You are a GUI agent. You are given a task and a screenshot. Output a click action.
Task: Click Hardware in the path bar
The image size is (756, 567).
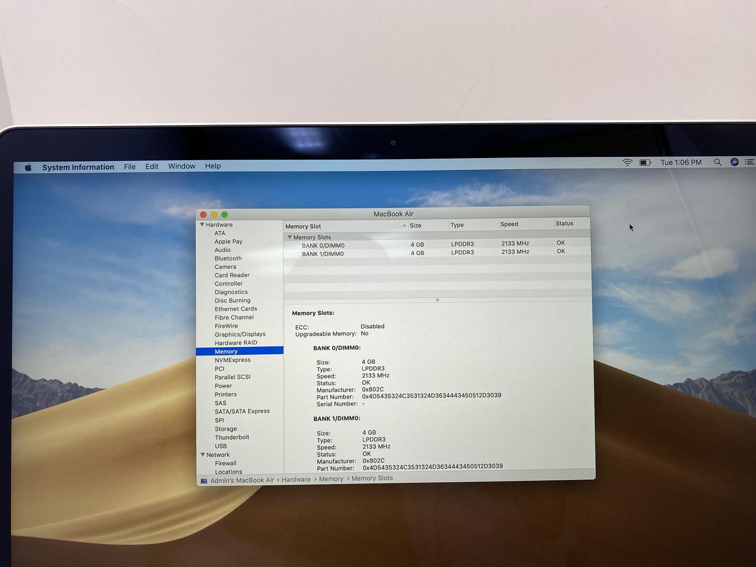point(296,479)
